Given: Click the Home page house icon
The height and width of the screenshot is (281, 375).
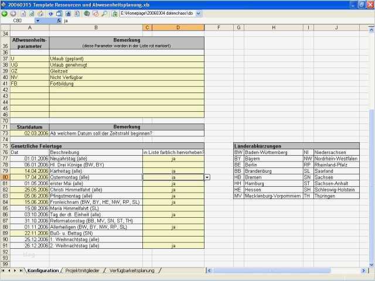Looking at the screenshot, I should 40,14.
